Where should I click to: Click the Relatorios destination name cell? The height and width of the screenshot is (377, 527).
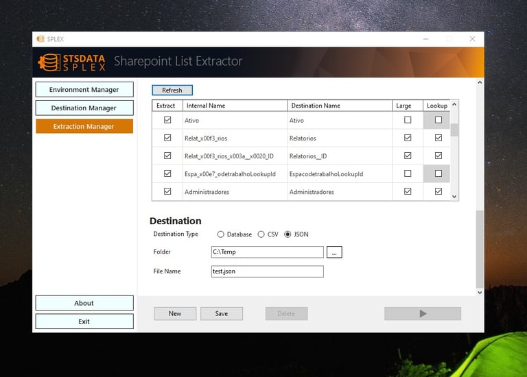click(x=340, y=138)
